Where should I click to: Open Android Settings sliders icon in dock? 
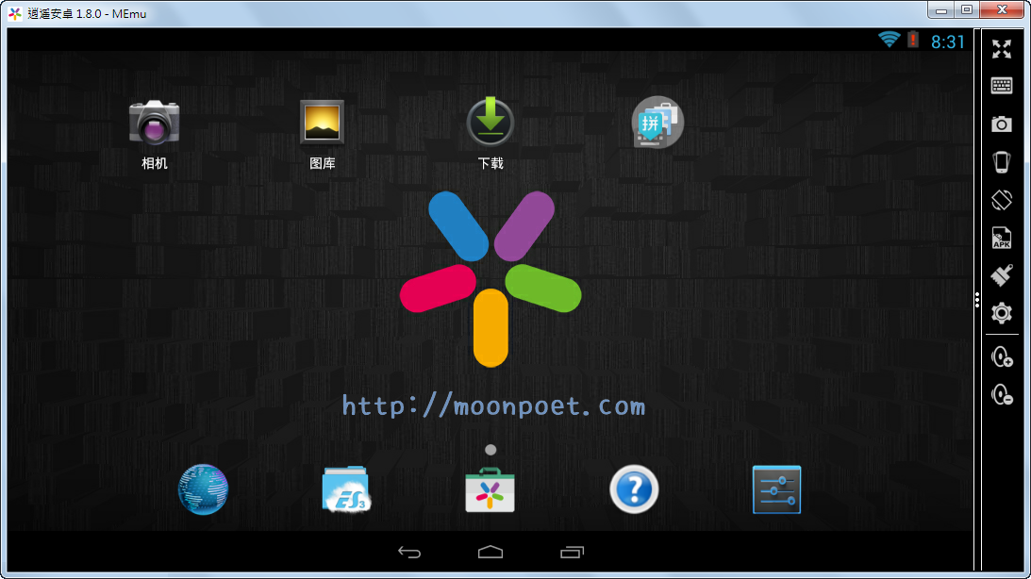pos(776,489)
